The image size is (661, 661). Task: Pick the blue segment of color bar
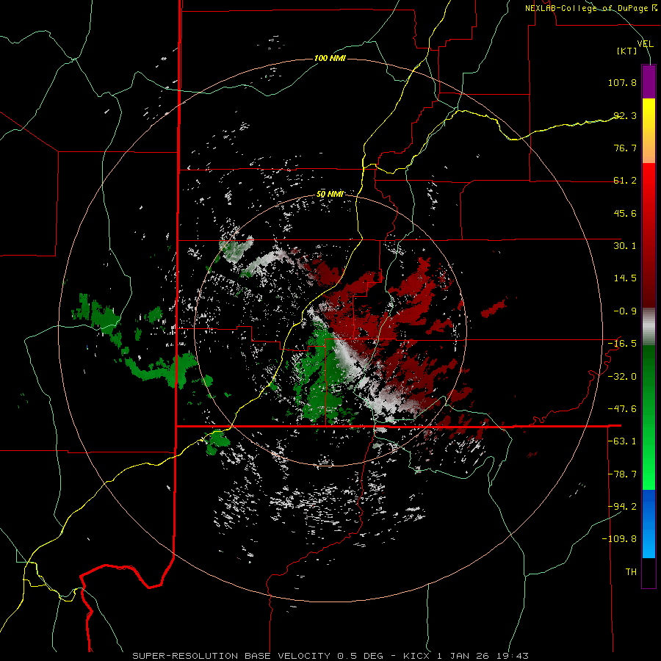click(649, 524)
